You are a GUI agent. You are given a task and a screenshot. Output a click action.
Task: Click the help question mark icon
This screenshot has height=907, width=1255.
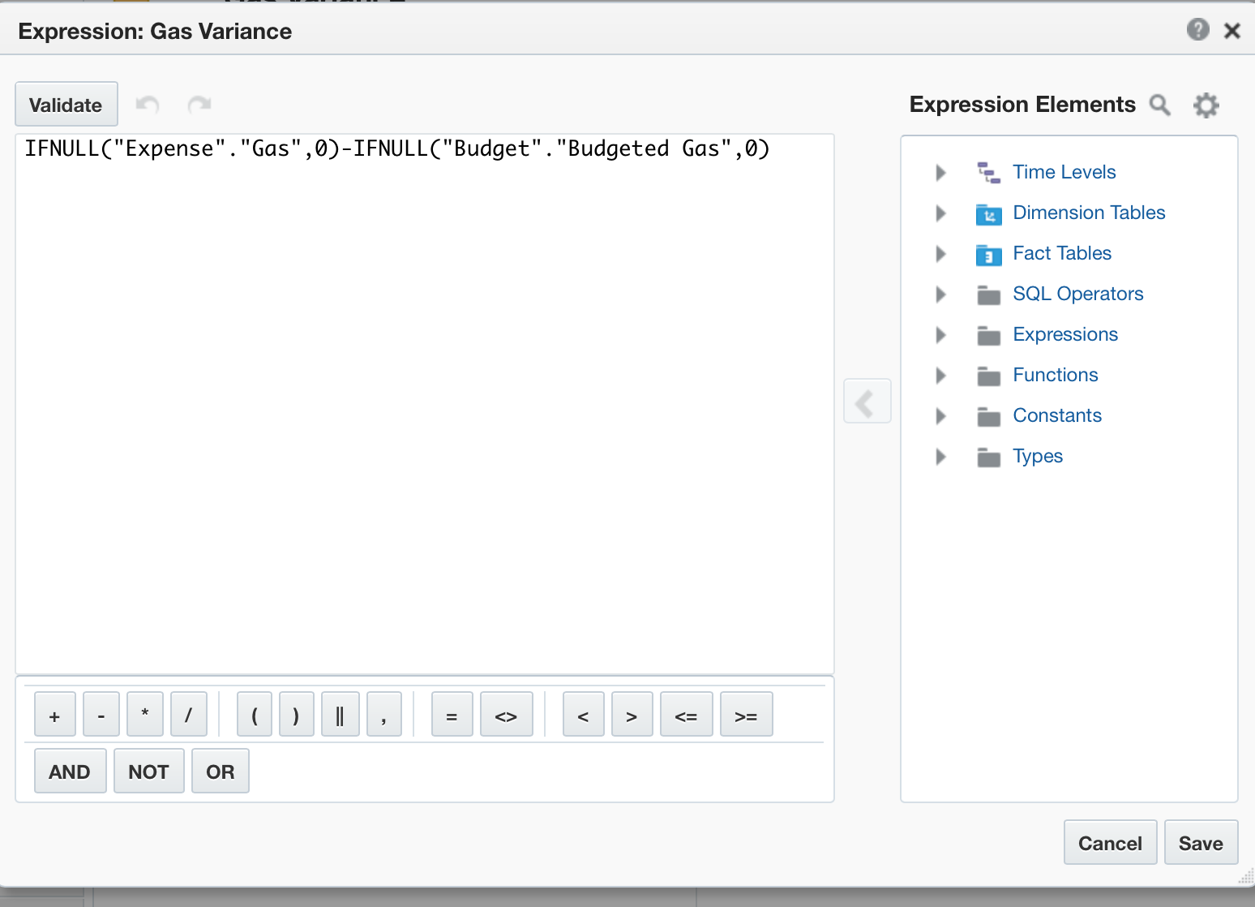tap(1197, 30)
